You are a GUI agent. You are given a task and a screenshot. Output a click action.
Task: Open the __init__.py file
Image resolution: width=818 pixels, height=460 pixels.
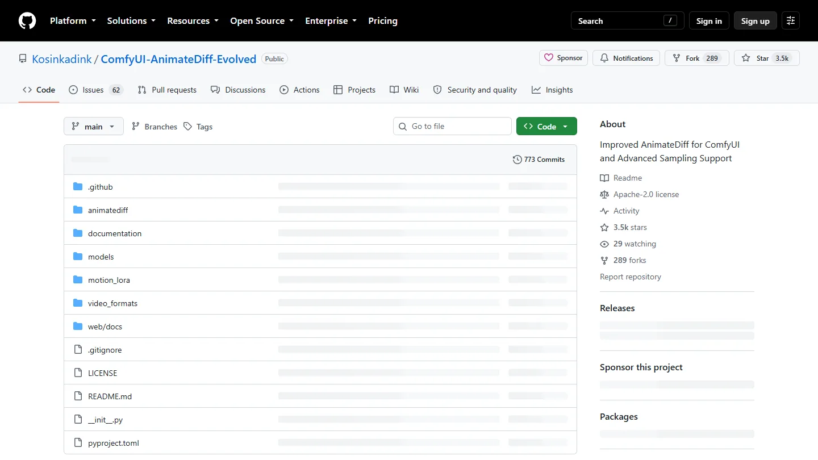(106, 420)
